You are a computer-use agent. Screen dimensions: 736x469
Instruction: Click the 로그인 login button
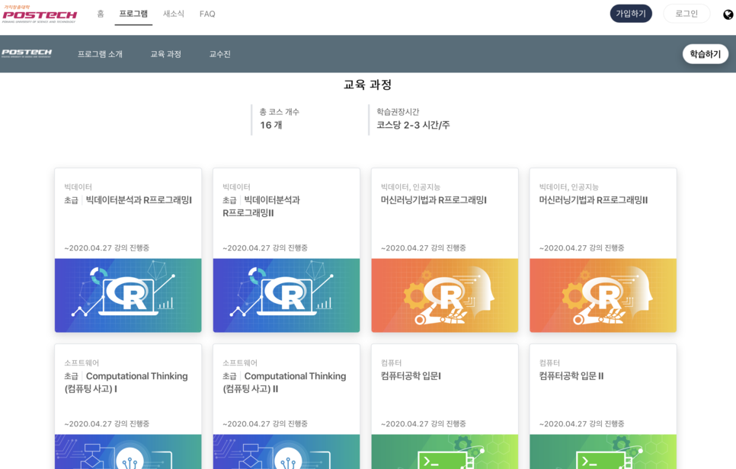(x=686, y=14)
